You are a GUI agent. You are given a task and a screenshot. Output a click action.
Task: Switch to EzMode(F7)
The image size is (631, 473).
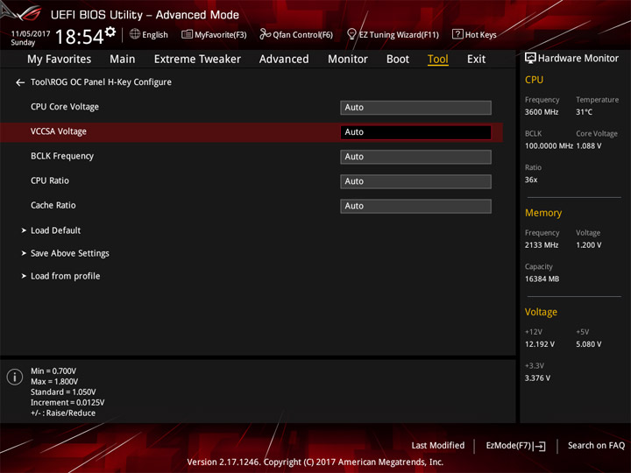[x=508, y=445]
